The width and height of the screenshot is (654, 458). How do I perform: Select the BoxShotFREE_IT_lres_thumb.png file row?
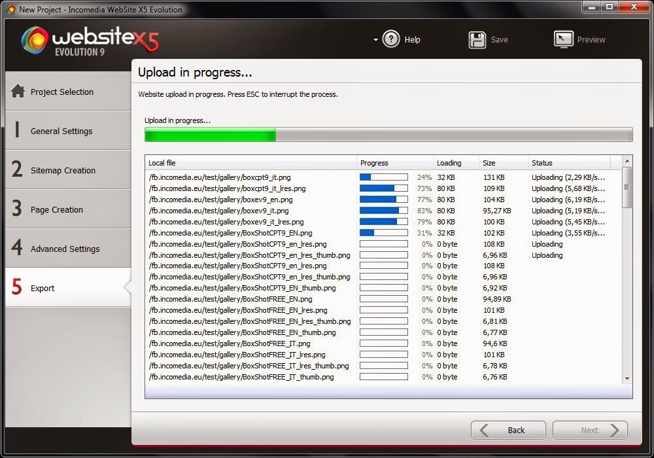[383, 366]
